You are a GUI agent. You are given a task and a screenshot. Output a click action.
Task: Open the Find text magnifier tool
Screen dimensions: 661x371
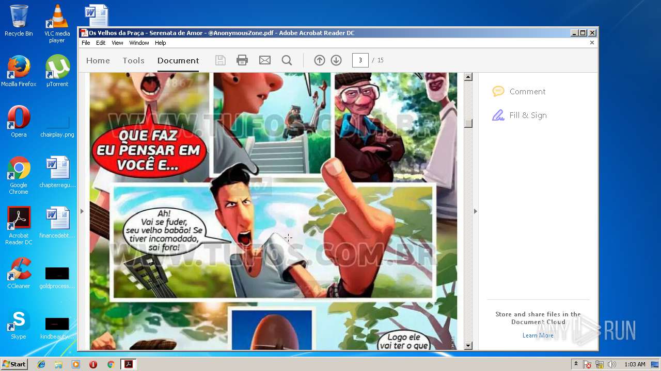(287, 60)
